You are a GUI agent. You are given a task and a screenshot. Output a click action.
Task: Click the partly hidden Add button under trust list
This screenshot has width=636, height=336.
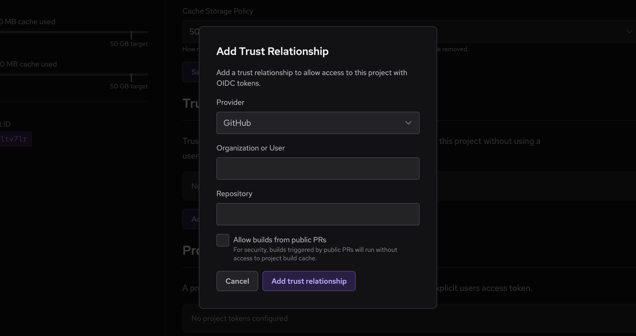pyautogui.click(x=191, y=219)
